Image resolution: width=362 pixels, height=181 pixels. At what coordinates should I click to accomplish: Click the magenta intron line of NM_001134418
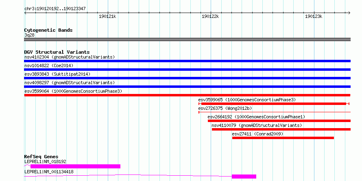pyautogui.click(x=128, y=175)
